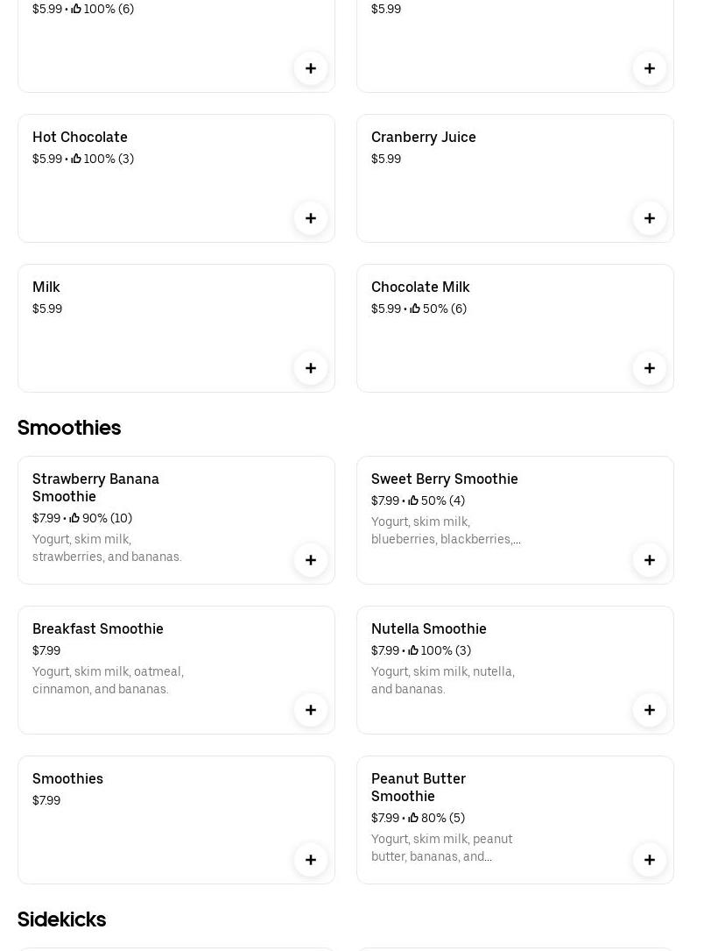Add plain Smoothies item to cart
704x951 pixels.
pos(311,860)
